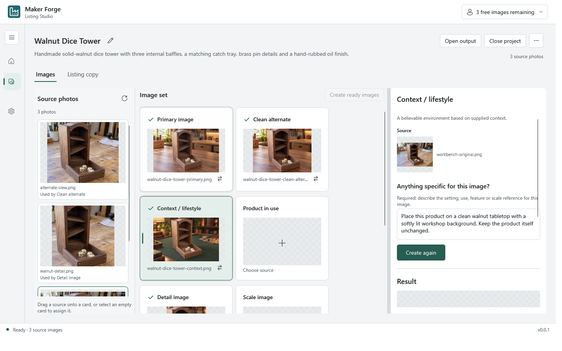562x351 pixels.
Task: Add a source to Product in use
Action: tap(282, 243)
